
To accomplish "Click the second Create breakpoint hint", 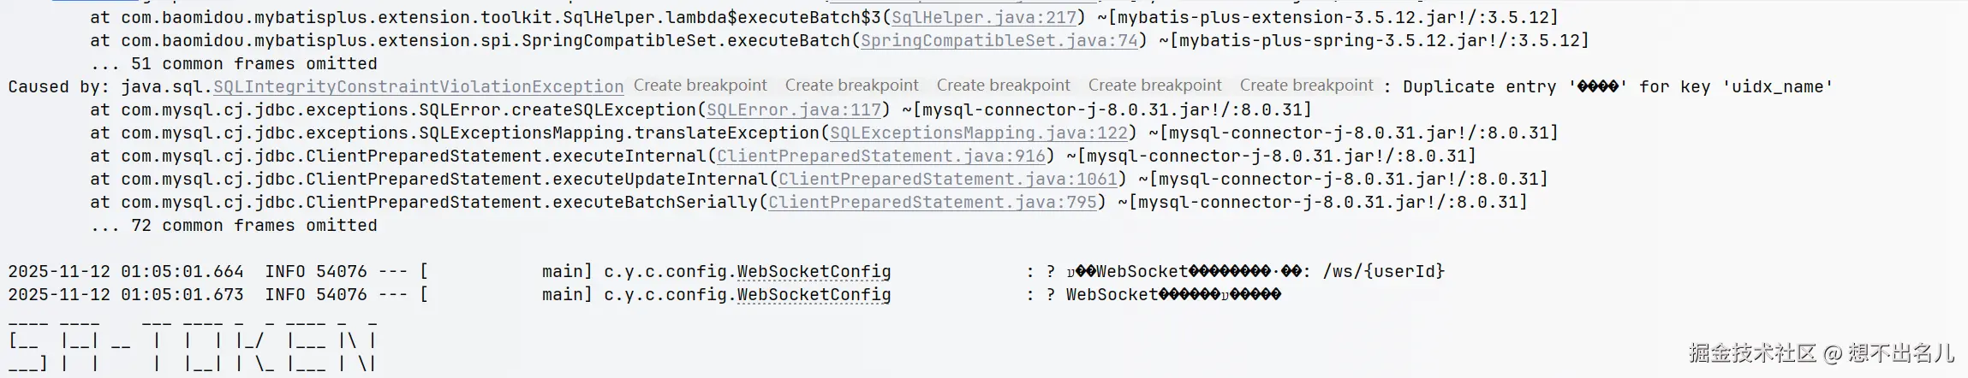I will coord(851,86).
